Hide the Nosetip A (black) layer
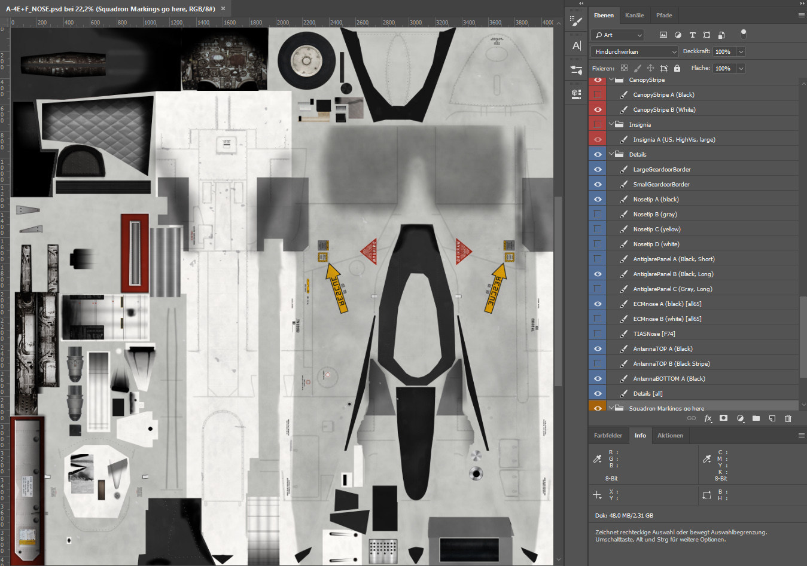 [x=597, y=200]
